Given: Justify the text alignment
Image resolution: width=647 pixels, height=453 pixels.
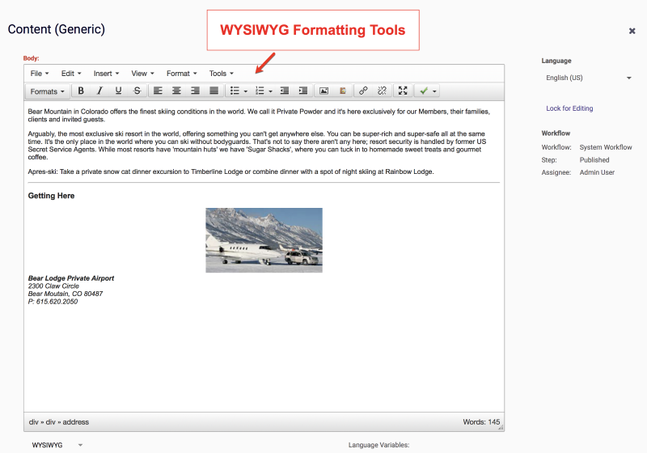Looking at the screenshot, I should coord(214,91).
